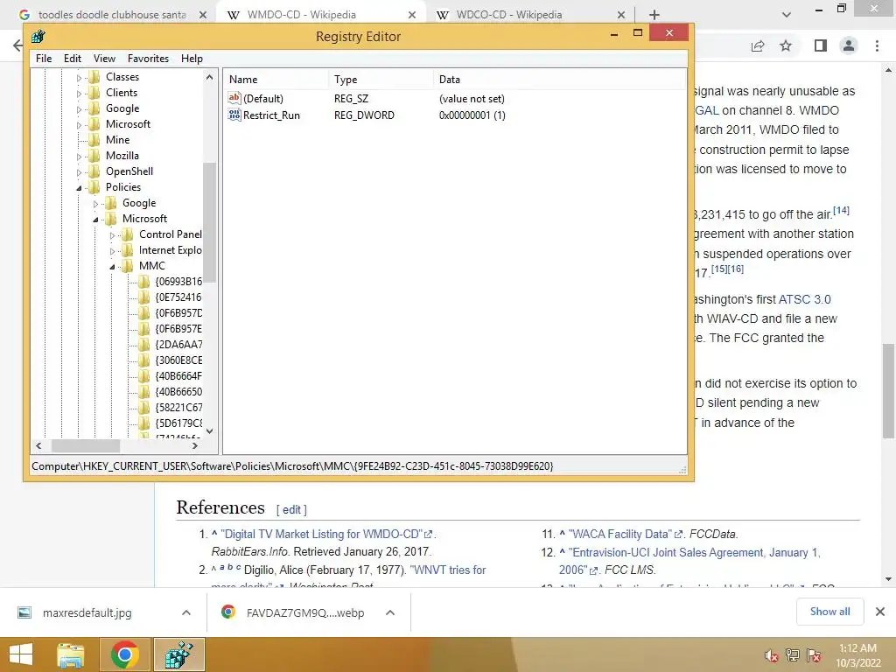Click the References edit link
896x672 pixels.
pyautogui.click(x=291, y=510)
